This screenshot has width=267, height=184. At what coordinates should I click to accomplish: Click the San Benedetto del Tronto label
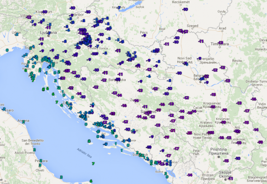click(33, 142)
